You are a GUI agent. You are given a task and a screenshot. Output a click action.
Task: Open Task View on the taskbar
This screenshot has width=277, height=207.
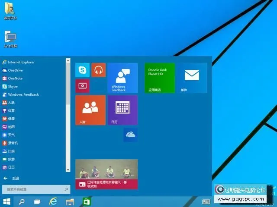(37, 201)
